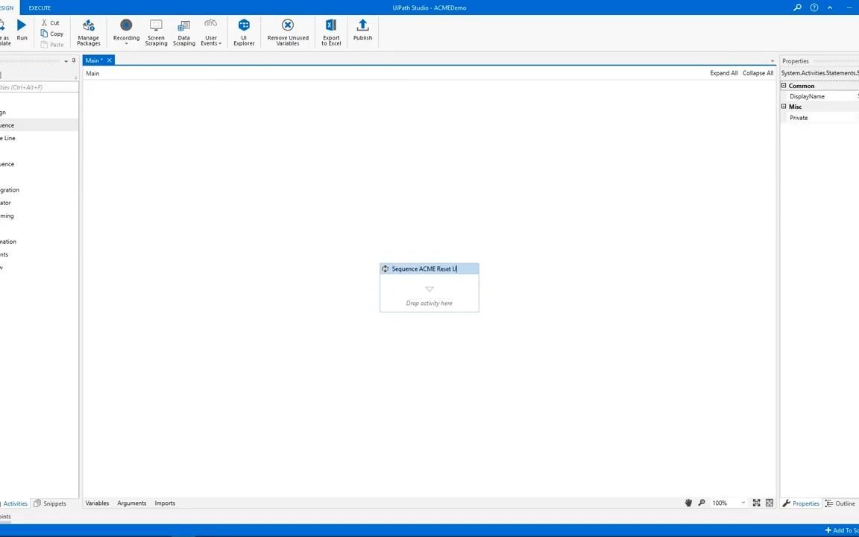The height and width of the screenshot is (537, 859).
Task: Switch to the Outline panel tab
Action: 840,503
